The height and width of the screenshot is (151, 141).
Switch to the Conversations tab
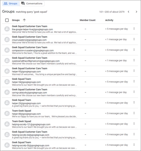coord(32,4)
